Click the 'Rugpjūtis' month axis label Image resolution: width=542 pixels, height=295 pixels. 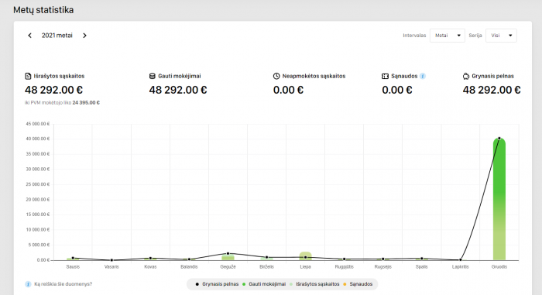coord(345,266)
